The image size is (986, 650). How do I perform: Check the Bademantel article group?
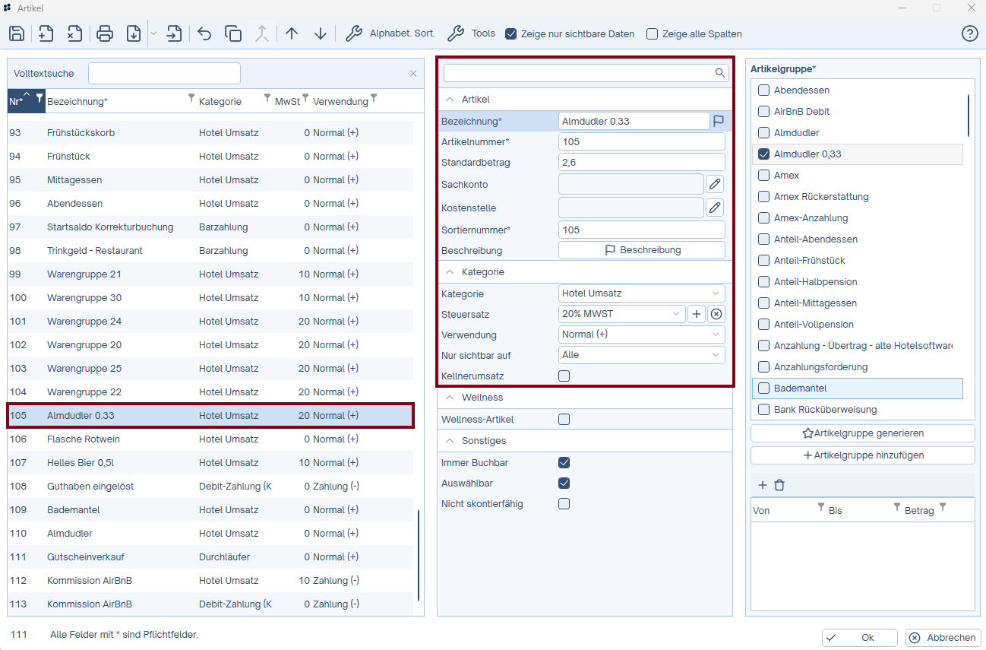coord(764,388)
